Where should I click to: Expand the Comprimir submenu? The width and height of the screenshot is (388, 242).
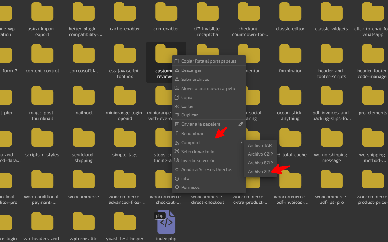coord(209,142)
